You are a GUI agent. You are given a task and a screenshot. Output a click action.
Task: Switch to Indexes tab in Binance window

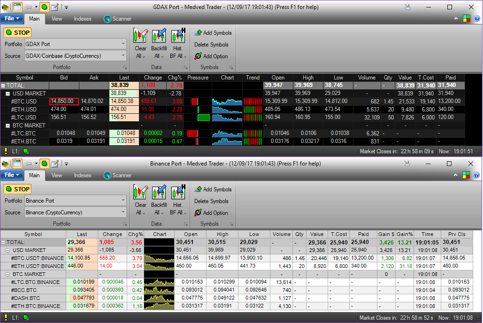click(x=83, y=175)
